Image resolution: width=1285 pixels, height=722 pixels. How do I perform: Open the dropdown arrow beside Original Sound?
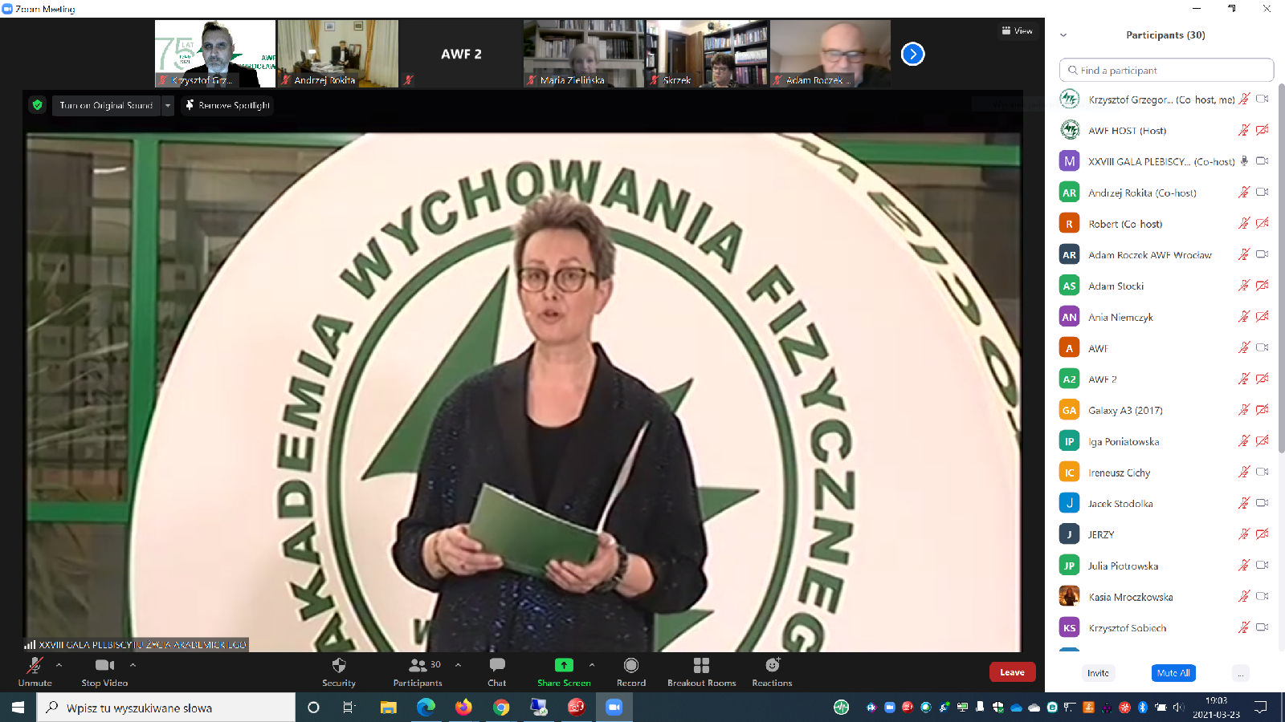(x=167, y=105)
